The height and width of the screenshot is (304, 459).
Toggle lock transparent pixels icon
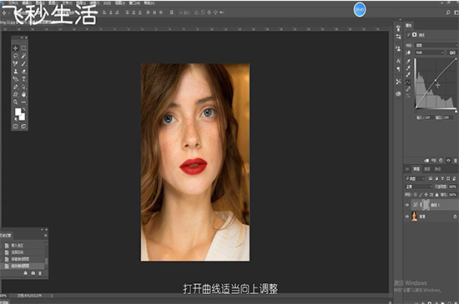(416, 195)
